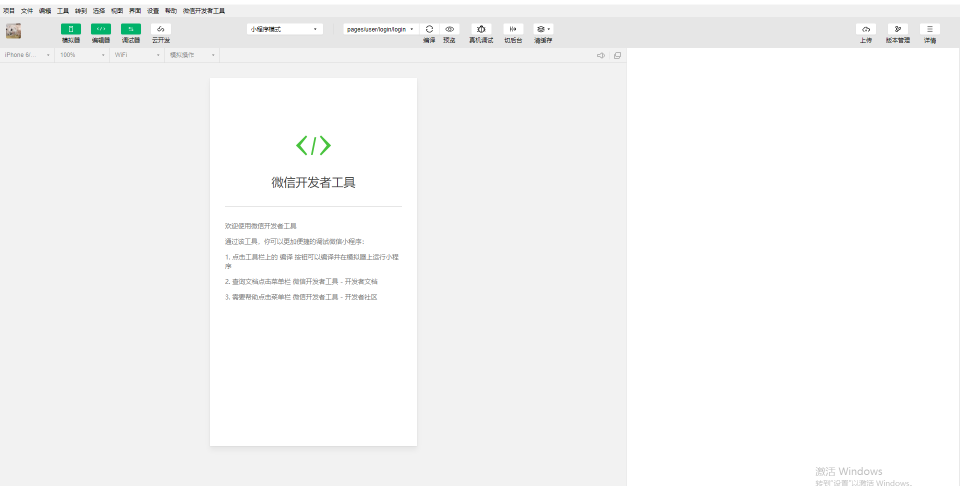Open the 小程序模式 mode dropdown
Image resolution: width=960 pixels, height=486 pixels.
tap(284, 29)
